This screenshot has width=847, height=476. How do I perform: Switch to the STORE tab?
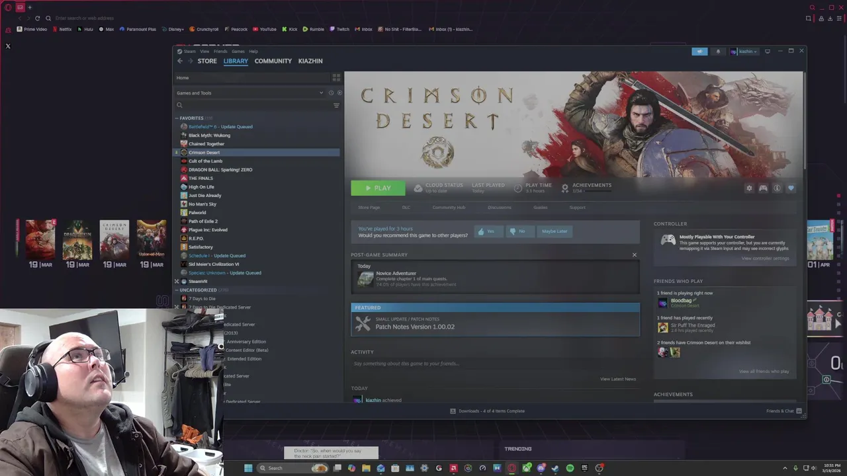(x=207, y=61)
